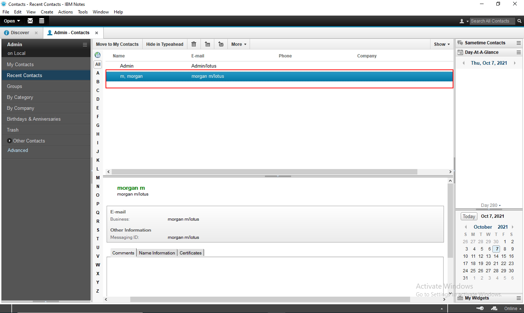Image resolution: width=524 pixels, height=313 pixels.
Task: Expand the More actions dropdown
Action: (x=239, y=44)
